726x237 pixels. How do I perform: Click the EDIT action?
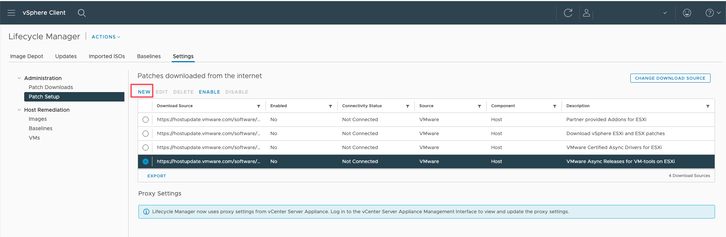162,92
